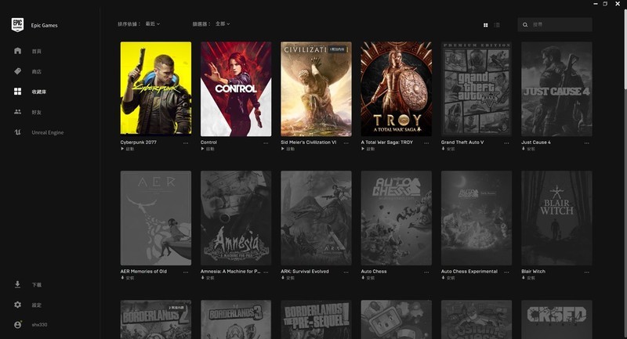The image size is (627, 339).
Task: Open the Settings gear icon
Action: click(x=17, y=305)
